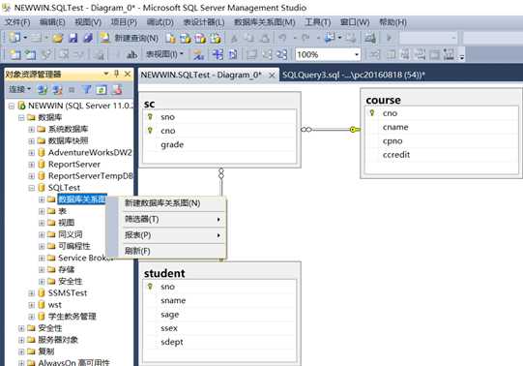
Task: Close the Object Explorer panel
Action: (x=128, y=74)
